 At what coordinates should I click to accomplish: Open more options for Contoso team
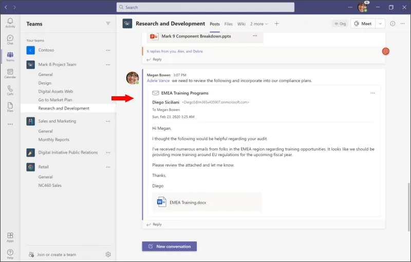[x=108, y=50]
